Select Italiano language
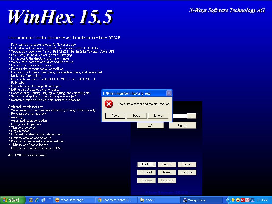This screenshot has height=204, width=272. (167, 172)
